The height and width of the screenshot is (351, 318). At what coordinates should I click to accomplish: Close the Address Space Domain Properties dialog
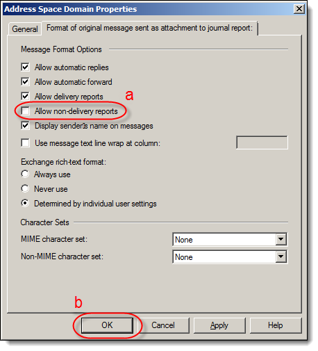[x=299, y=9]
